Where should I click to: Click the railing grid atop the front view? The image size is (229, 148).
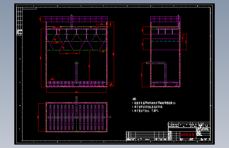coord(77,19)
